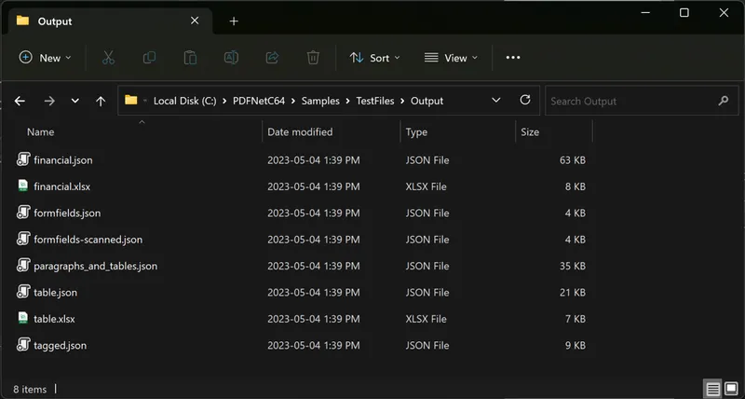The width and height of the screenshot is (745, 399).
Task: Refresh the current folder view
Action: coord(525,101)
